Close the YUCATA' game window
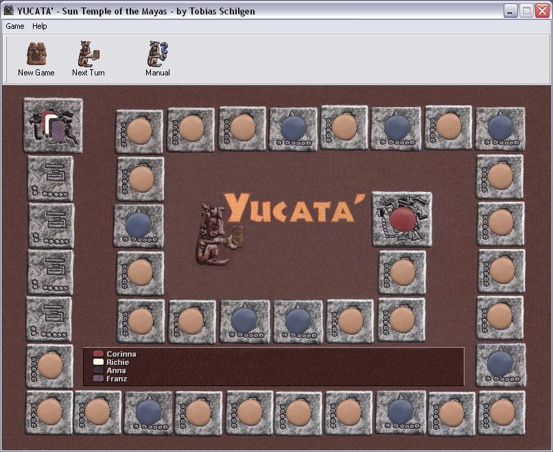The width and height of the screenshot is (553, 452). pos(542,11)
